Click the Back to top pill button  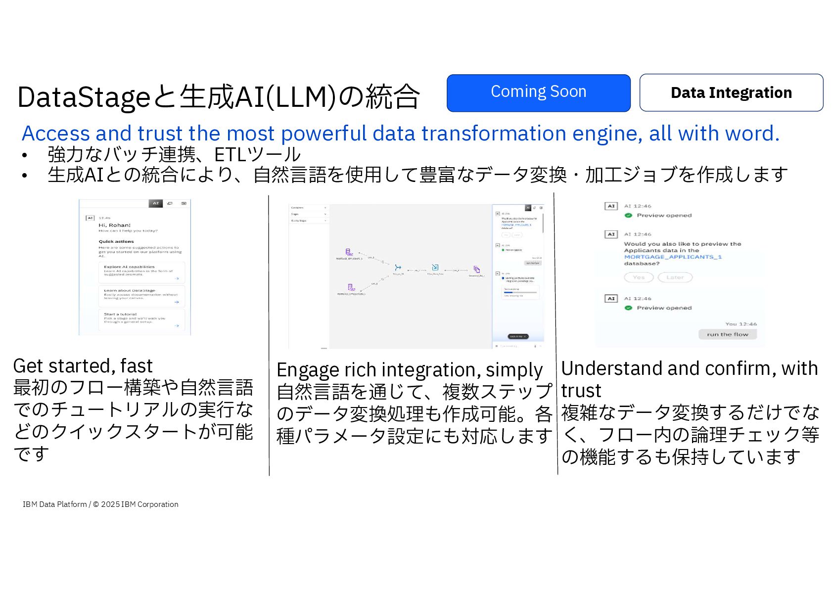tap(518, 336)
